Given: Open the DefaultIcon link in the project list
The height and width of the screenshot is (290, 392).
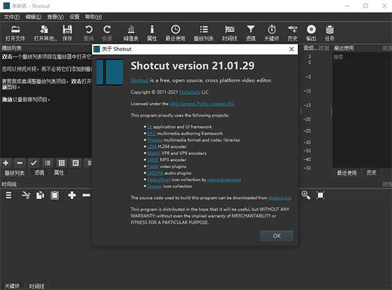Looking at the screenshot, I should tap(159, 179).
